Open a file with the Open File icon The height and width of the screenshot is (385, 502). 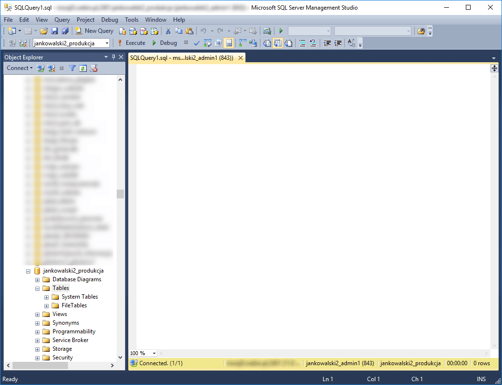pyautogui.click(x=44, y=31)
